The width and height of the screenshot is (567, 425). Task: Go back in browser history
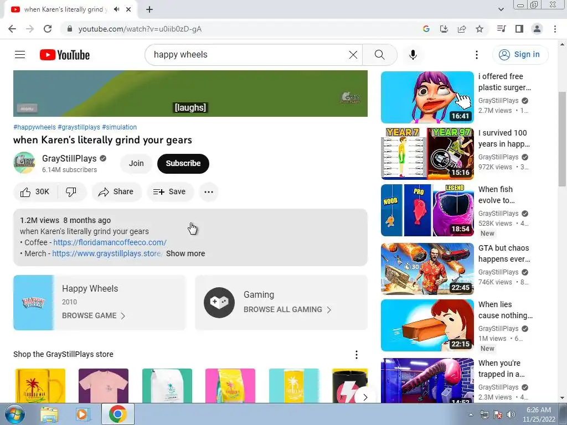[12, 29]
